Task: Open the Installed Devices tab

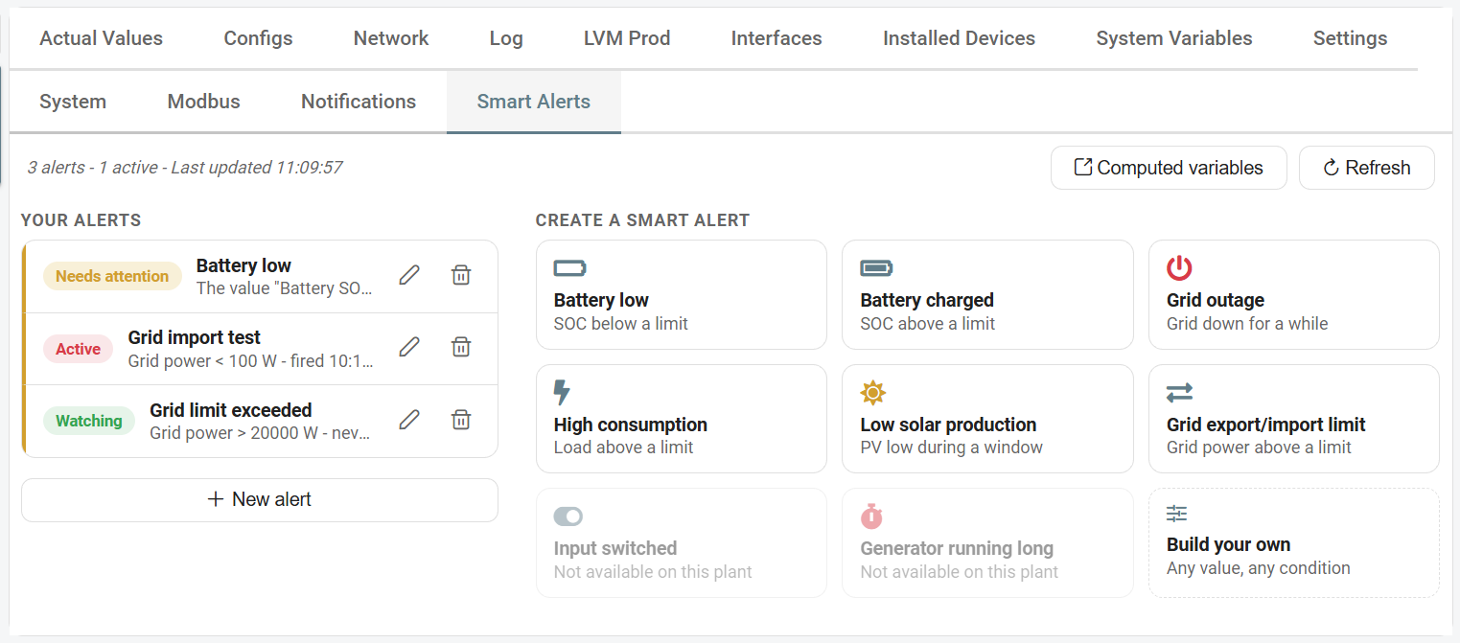Action: click(959, 38)
